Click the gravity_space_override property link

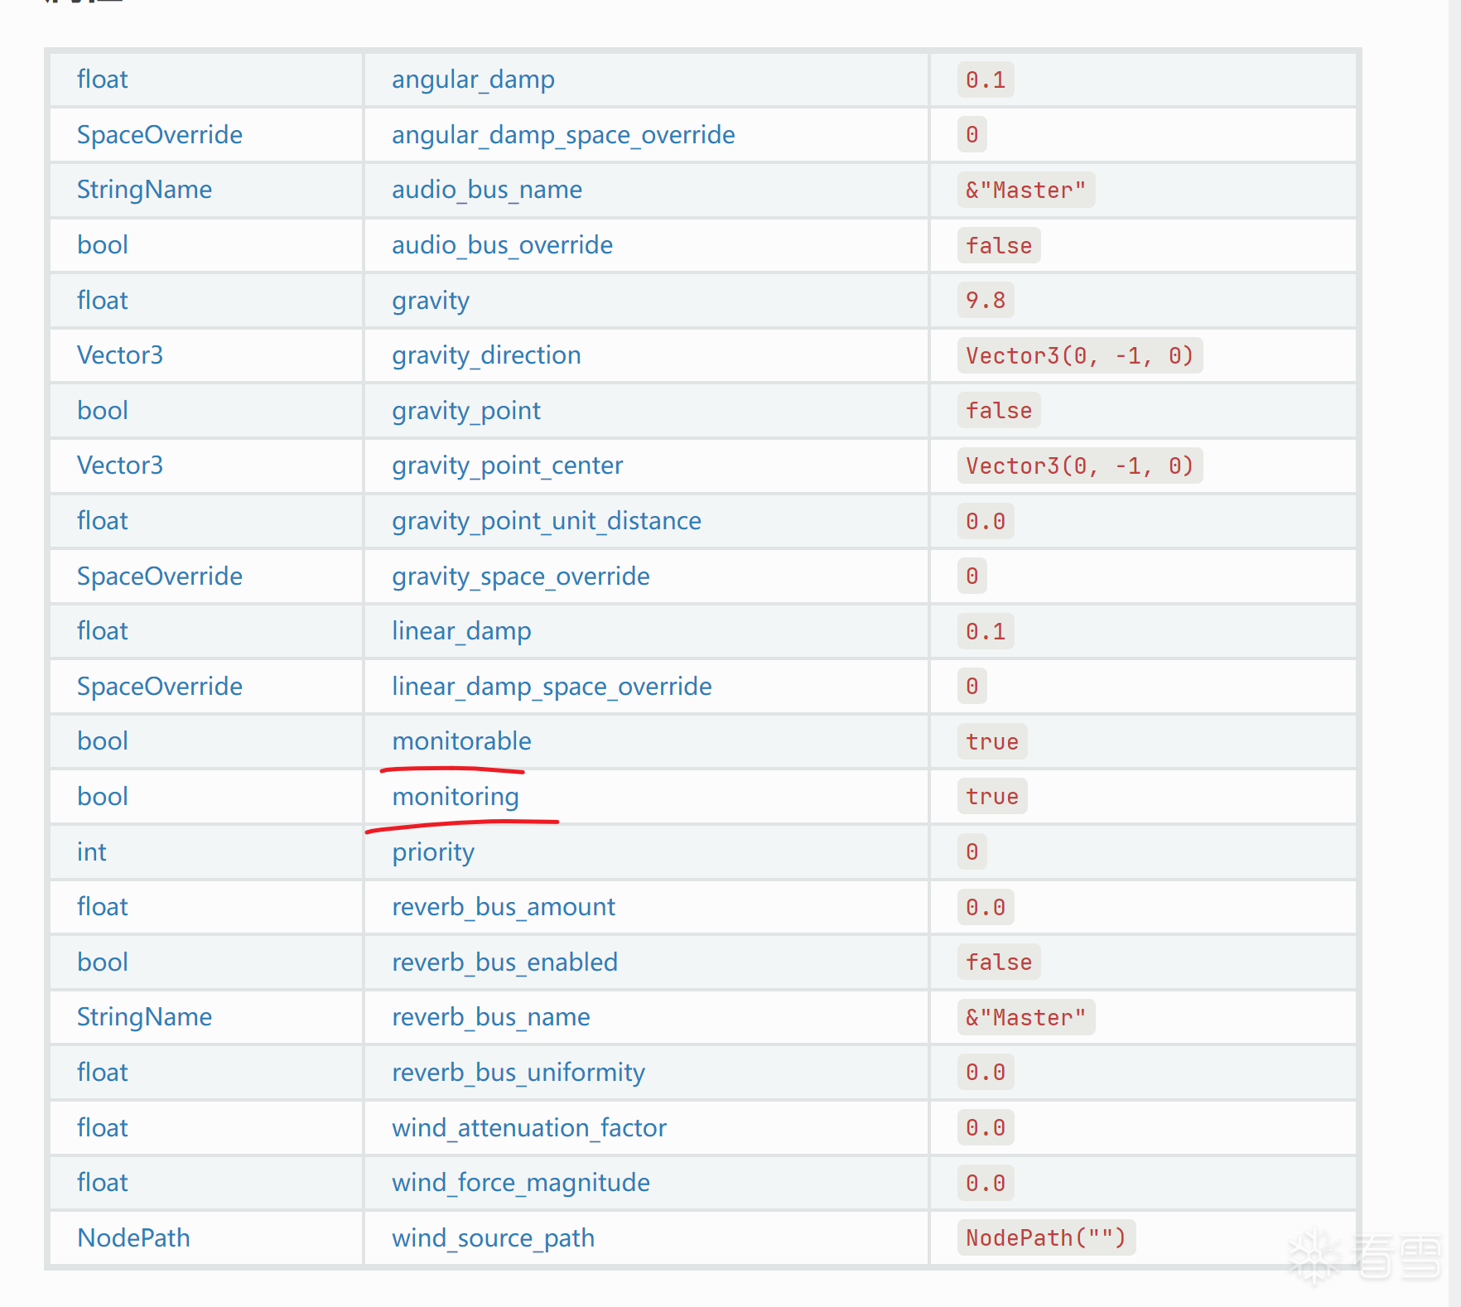pos(520,576)
